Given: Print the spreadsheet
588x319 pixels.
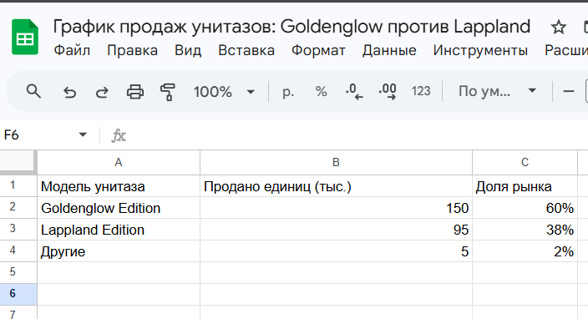Looking at the screenshot, I should [x=135, y=92].
